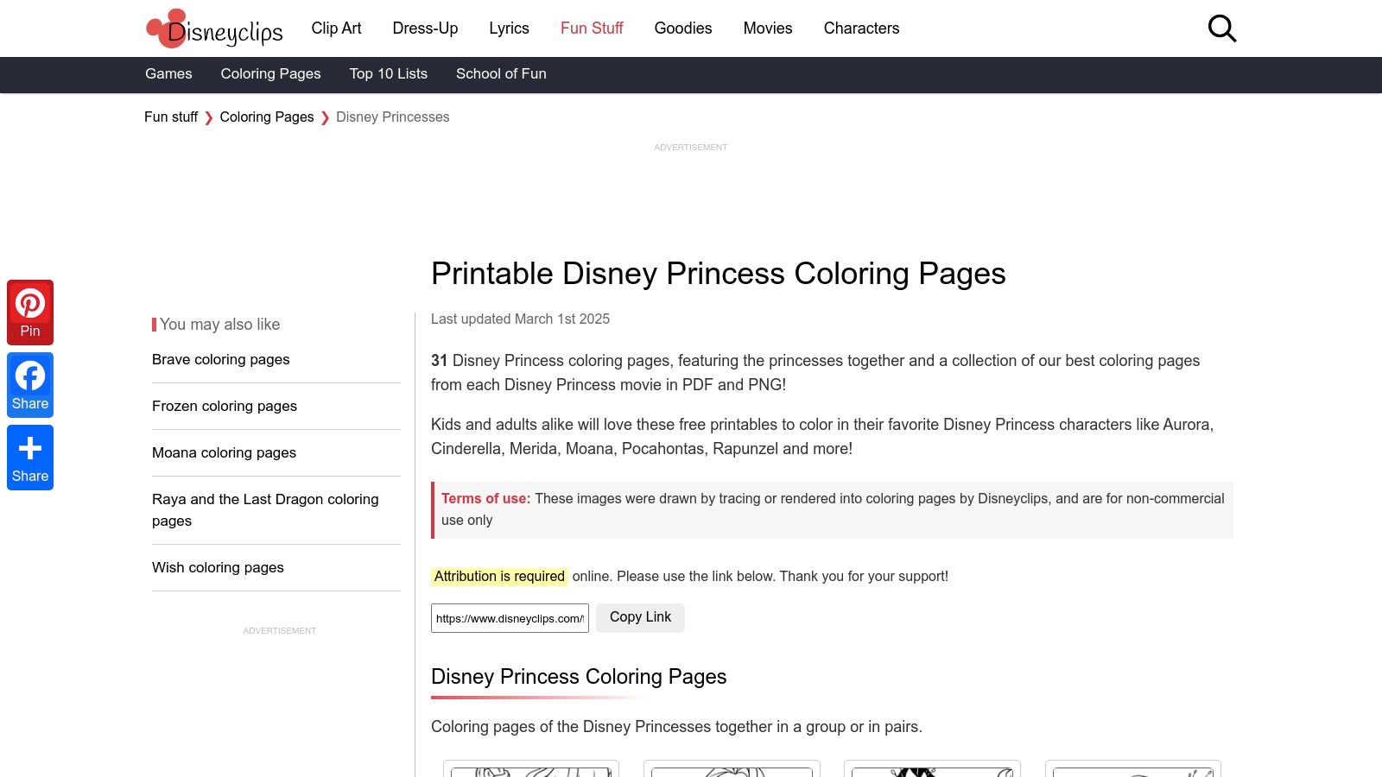Click the Disneyclips logo
The width and height of the screenshot is (1382, 777).
pyautogui.click(x=213, y=28)
